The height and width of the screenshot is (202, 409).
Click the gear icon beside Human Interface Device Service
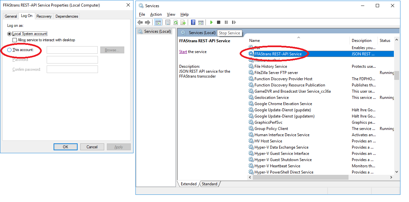(x=251, y=135)
